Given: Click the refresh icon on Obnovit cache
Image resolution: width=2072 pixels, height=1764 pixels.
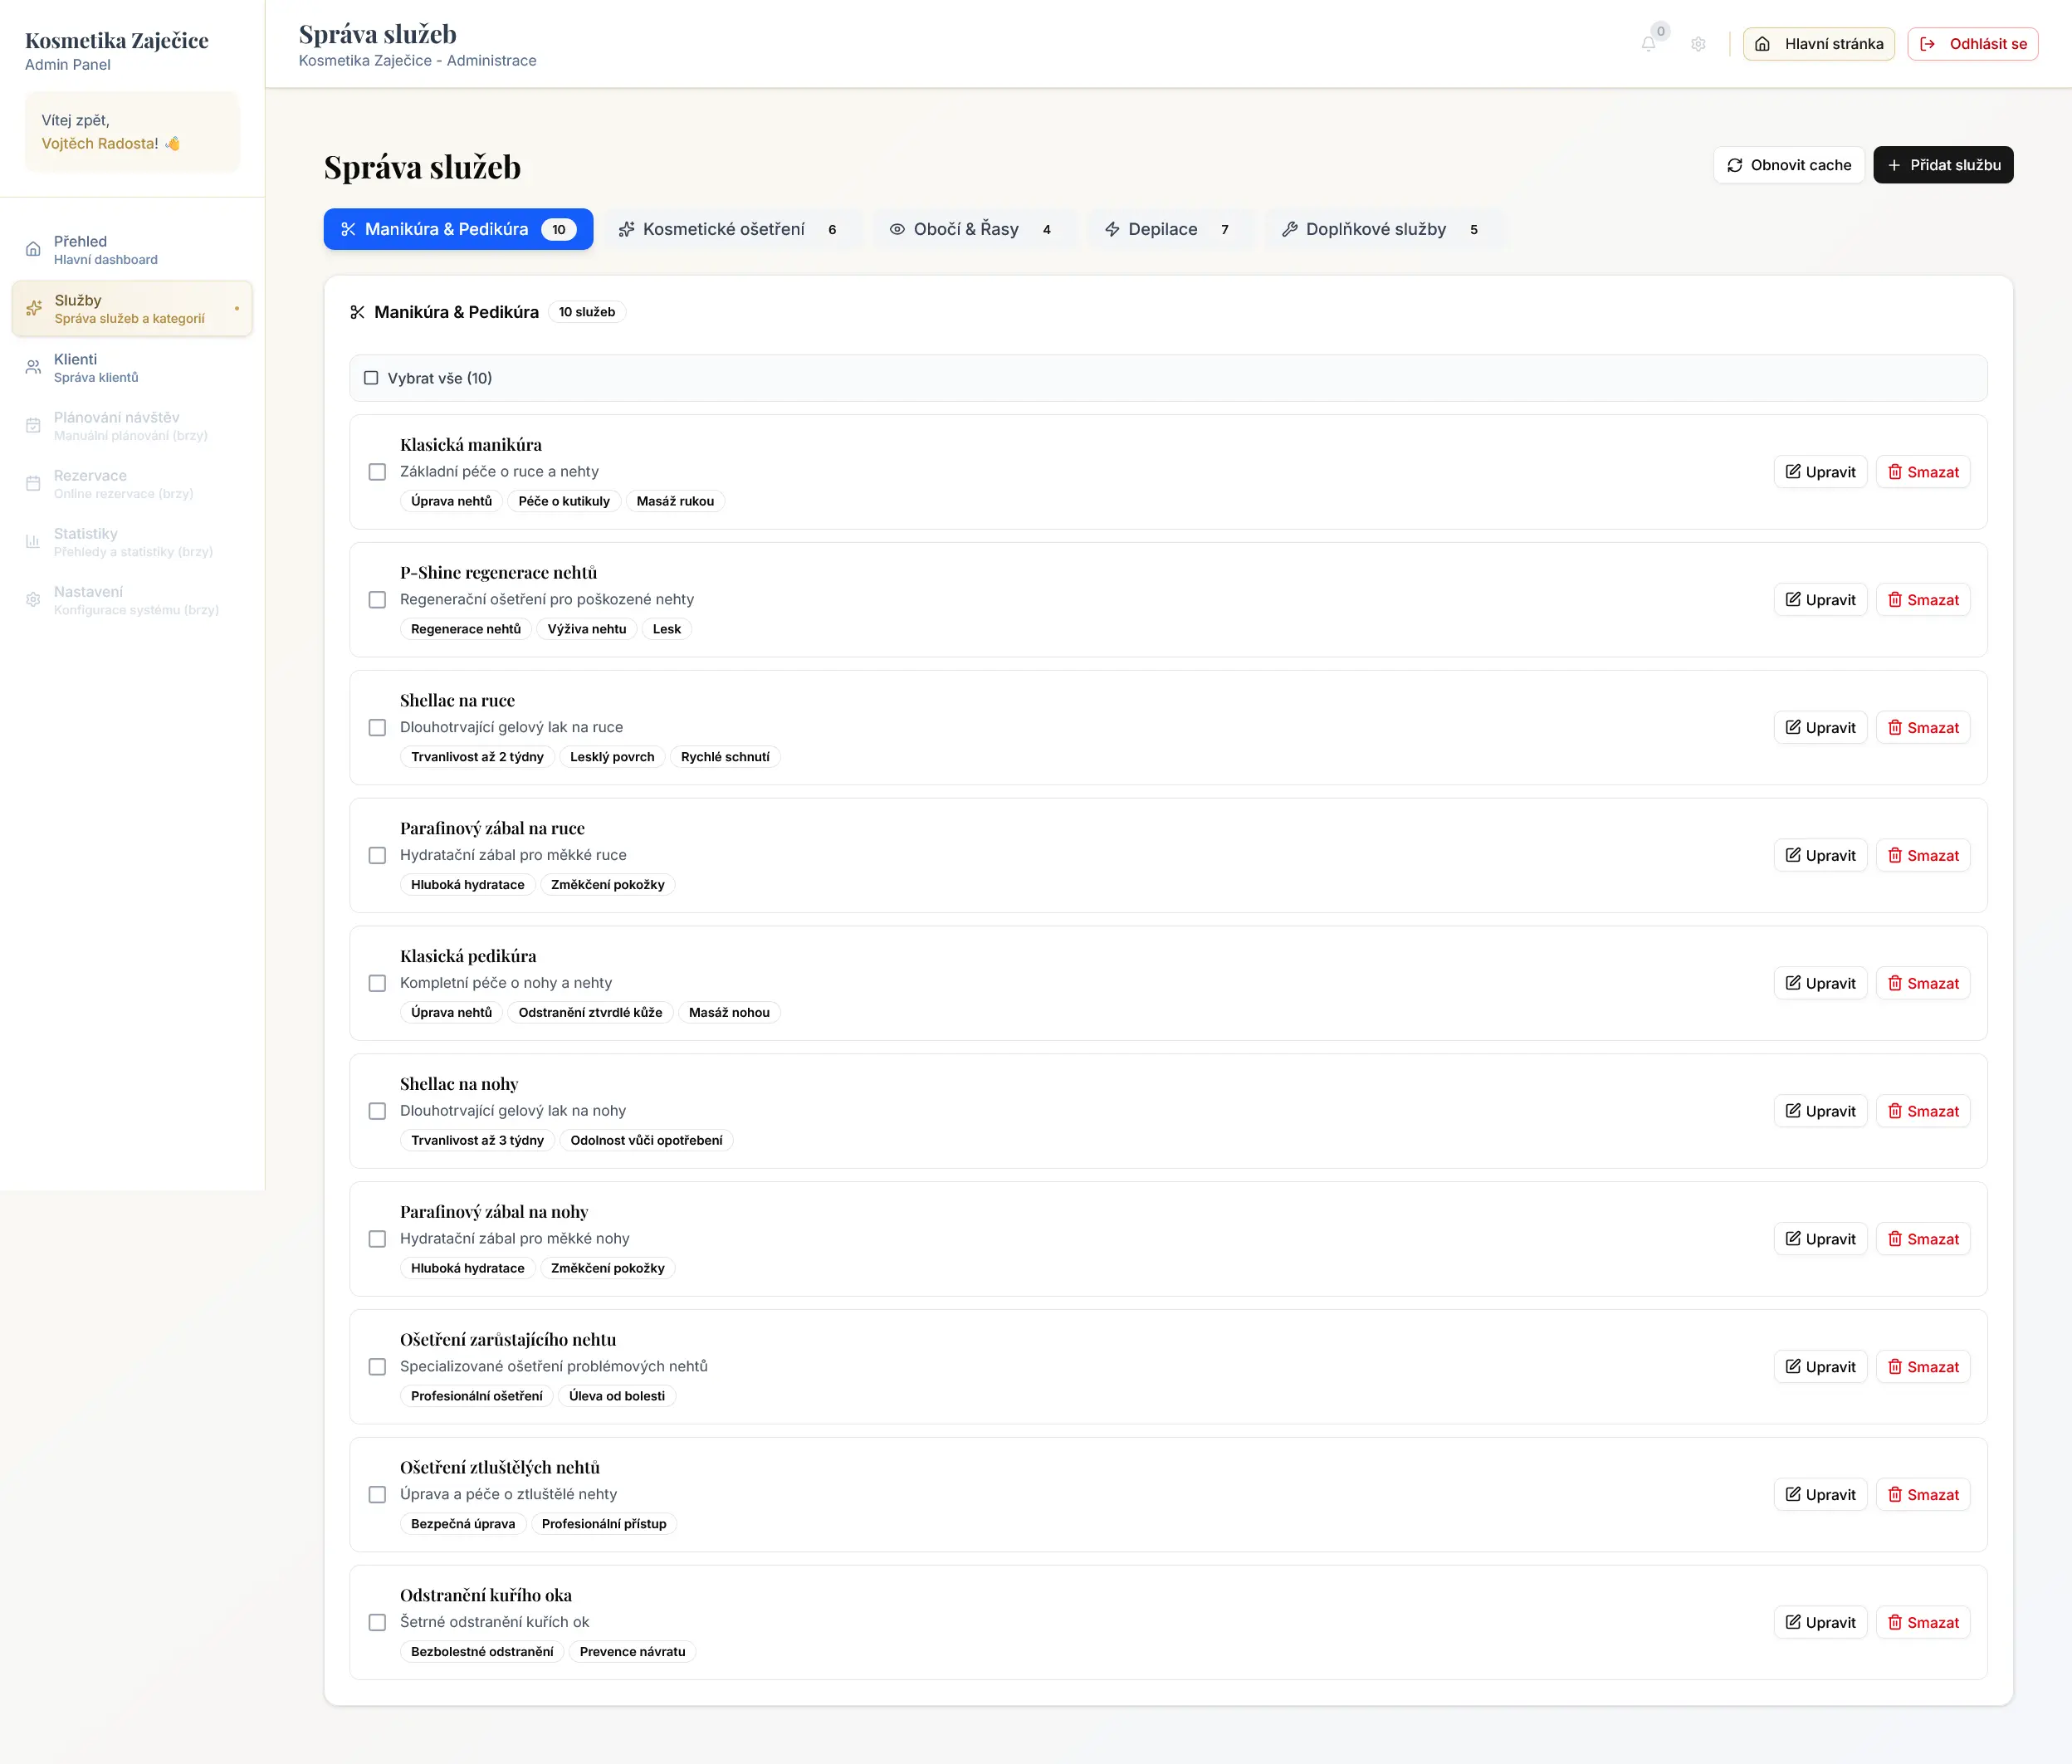Looking at the screenshot, I should 1735,165.
